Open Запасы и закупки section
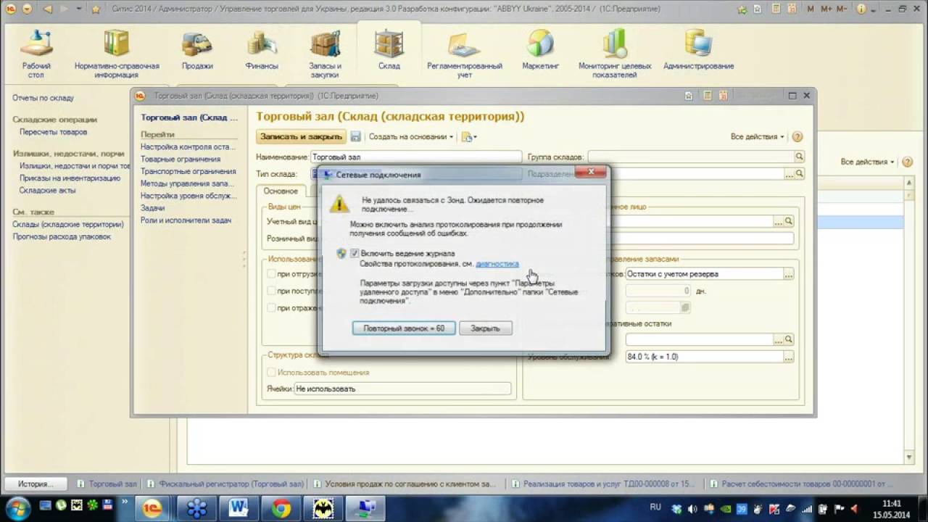The height and width of the screenshot is (522, 928). (x=325, y=54)
